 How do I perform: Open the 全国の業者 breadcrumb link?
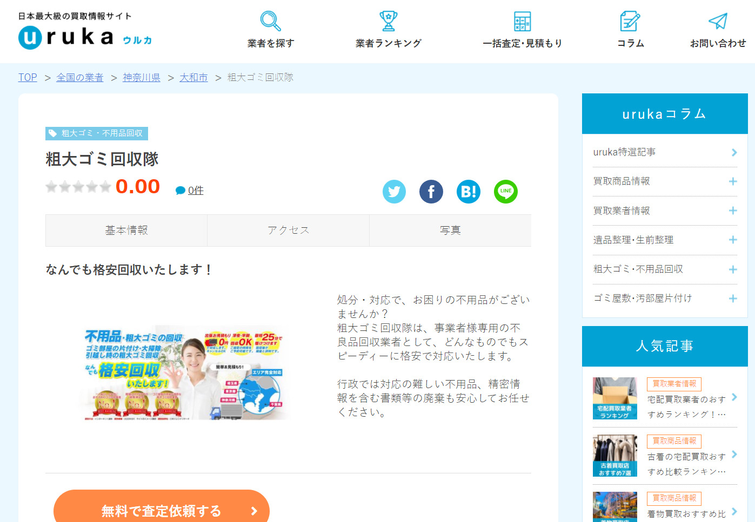coord(79,77)
